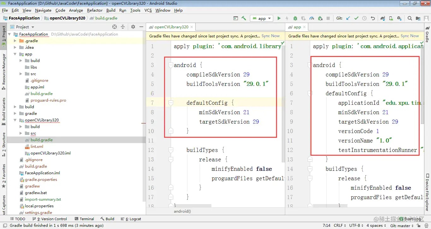431x229 pixels.
Task: Click the Git commit checkmark icon
Action: (x=356, y=18)
